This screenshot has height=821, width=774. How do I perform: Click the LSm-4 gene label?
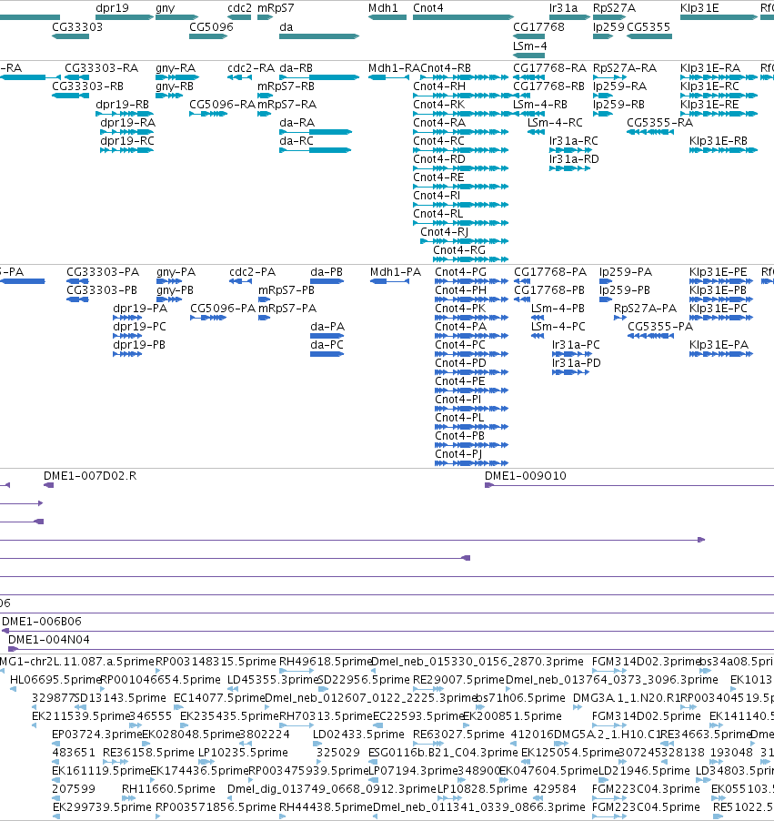(x=529, y=46)
